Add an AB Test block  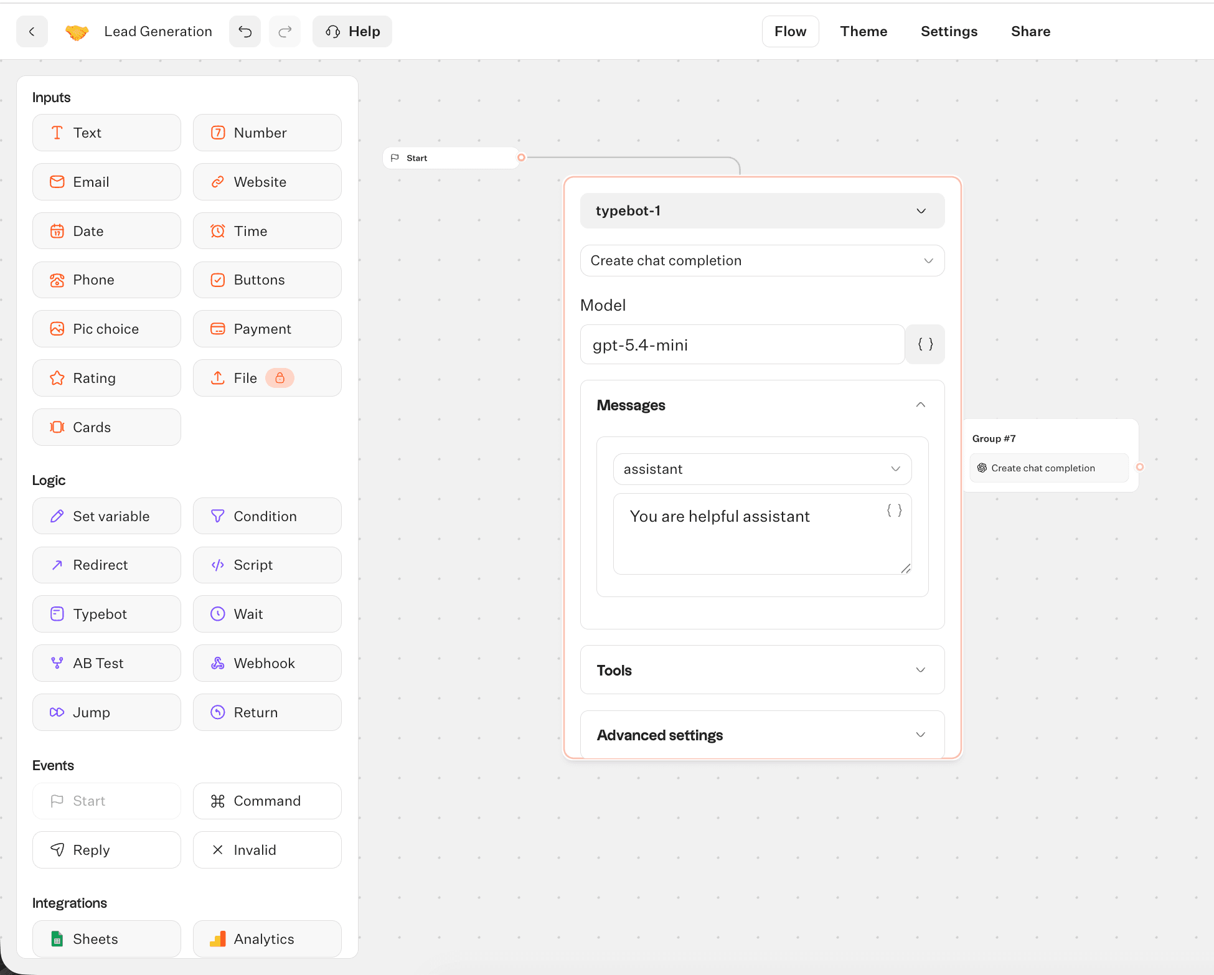pyautogui.click(x=106, y=663)
